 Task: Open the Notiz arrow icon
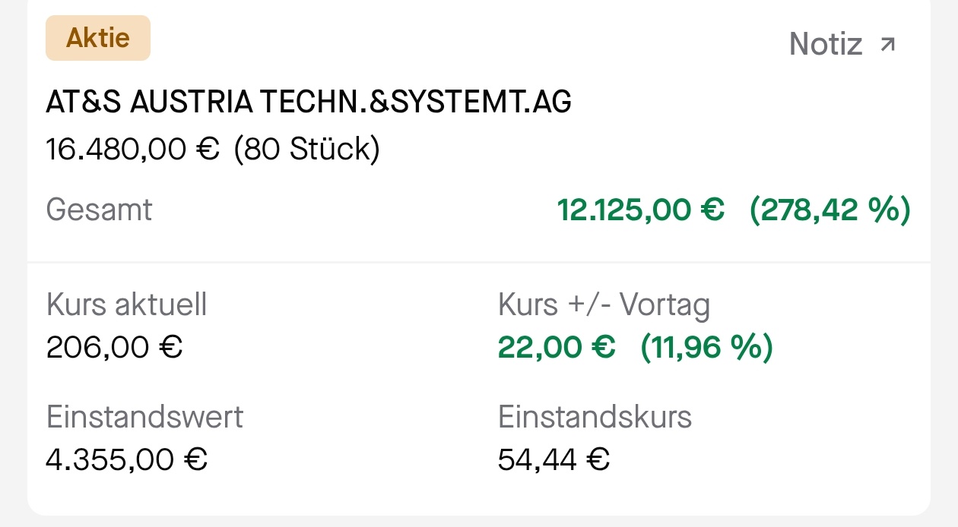887,45
